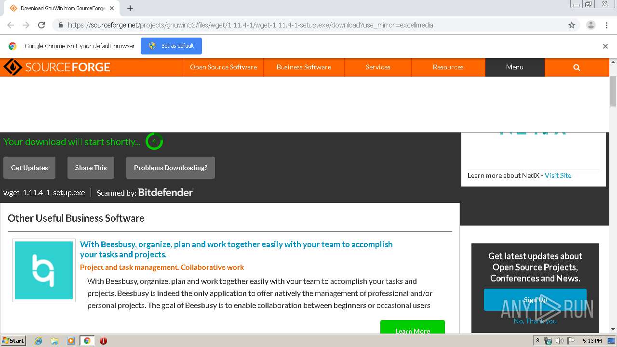Click the Share This button
The width and height of the screenshot is (617, 347).
coord(91,168)
